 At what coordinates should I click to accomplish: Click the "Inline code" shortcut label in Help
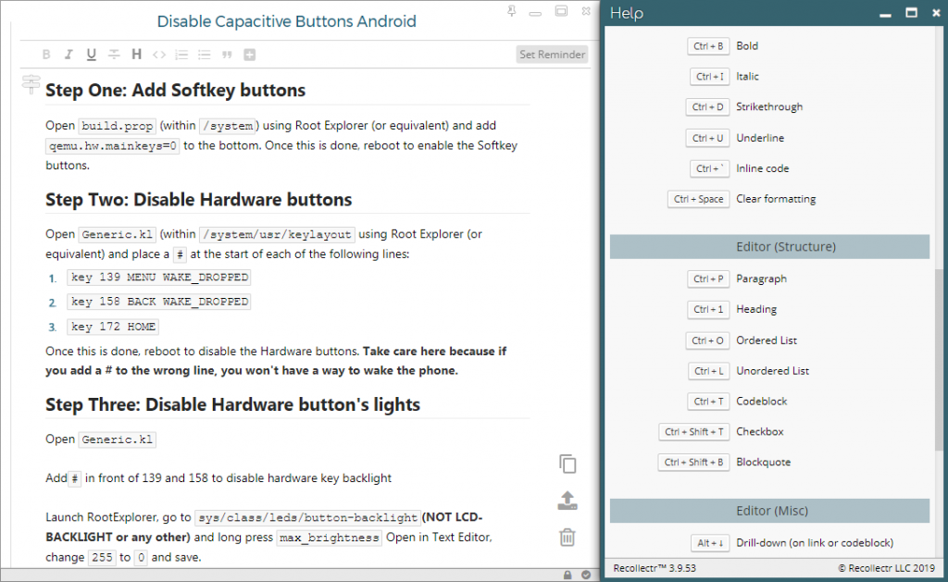763,168
